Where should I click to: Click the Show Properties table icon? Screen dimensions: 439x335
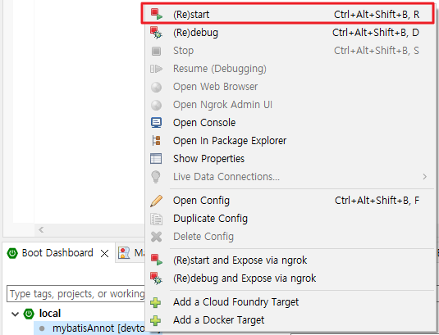[156, 158]
